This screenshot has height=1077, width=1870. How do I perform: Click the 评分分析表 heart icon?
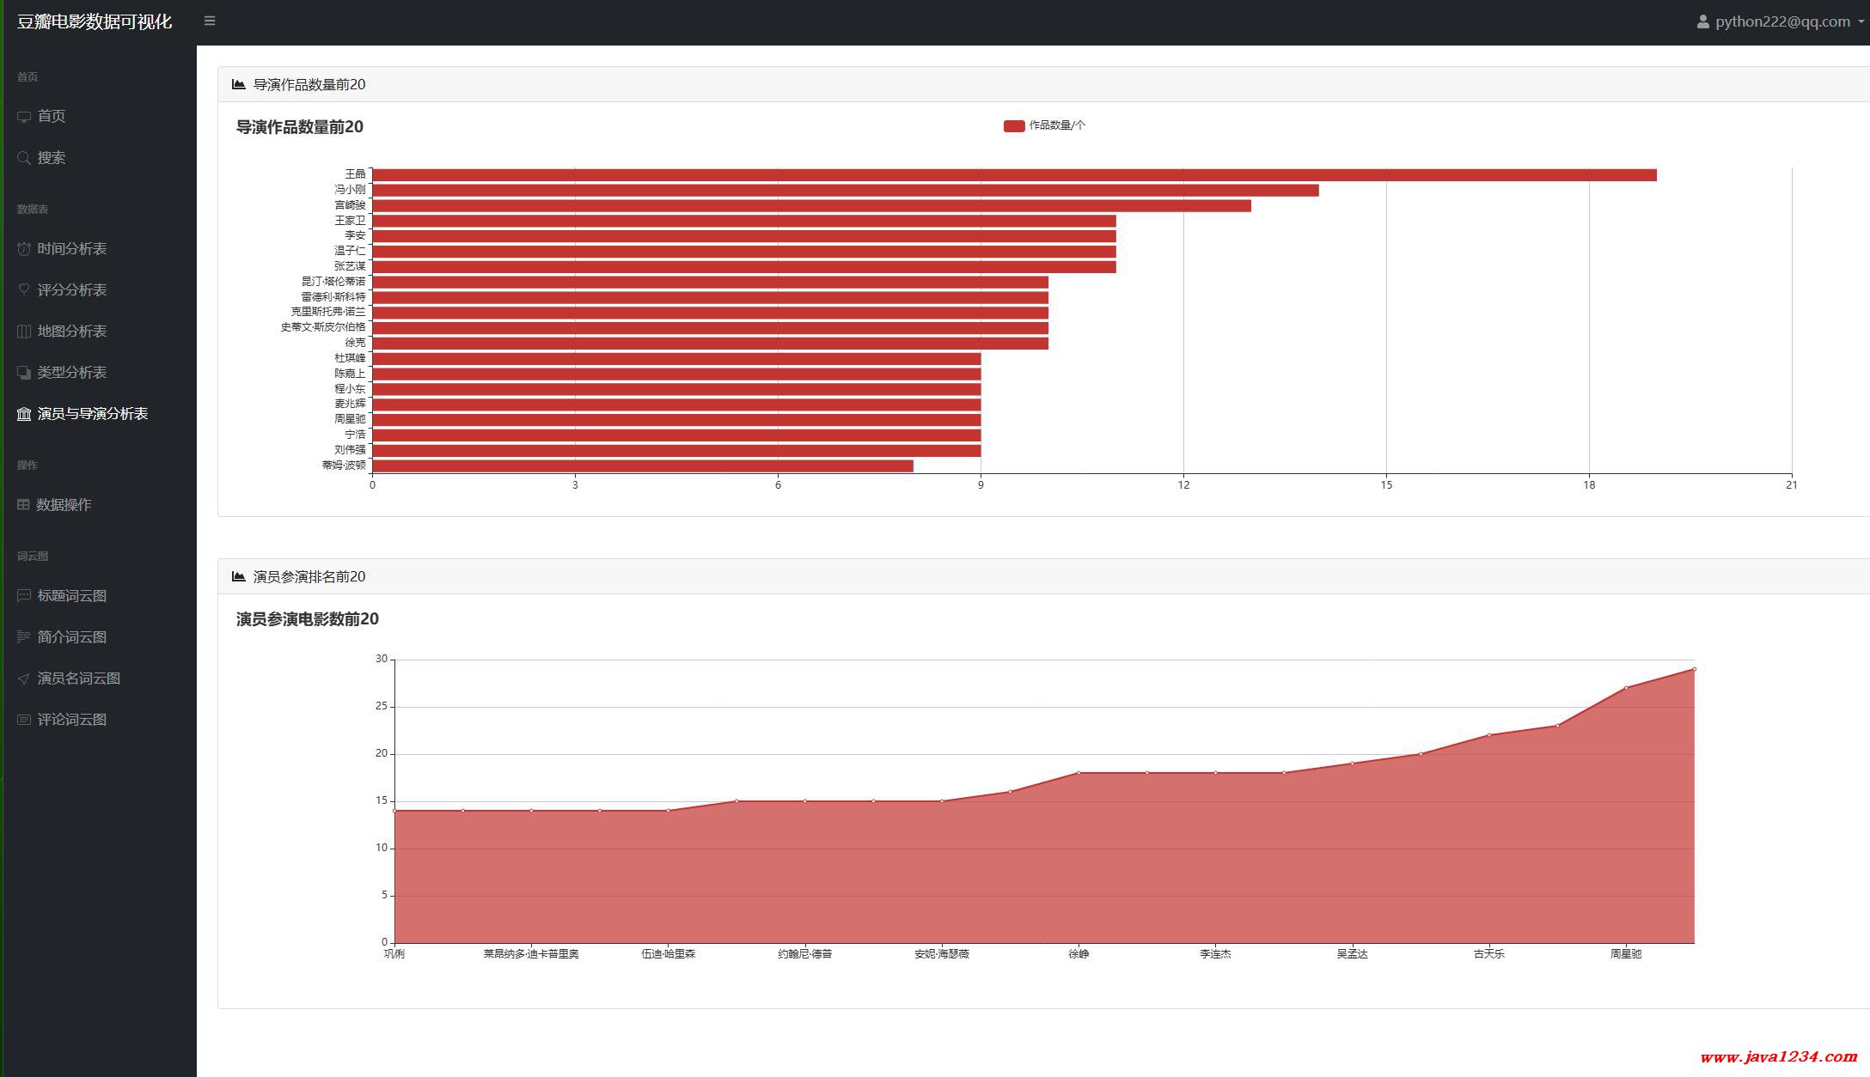[x=24, y=290]
